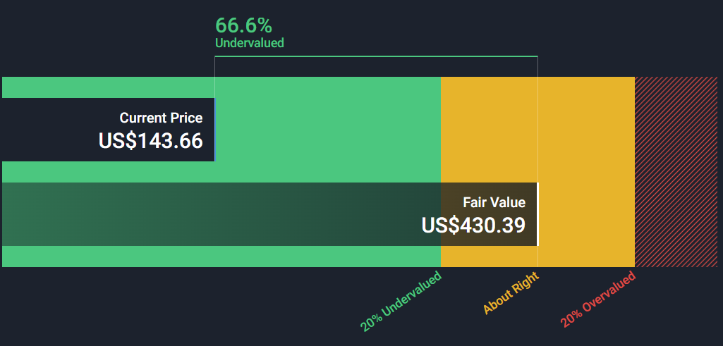Click yellow zone right of the fair value line
The height and width of the screenshot is (346, 723).
point(585,211)
